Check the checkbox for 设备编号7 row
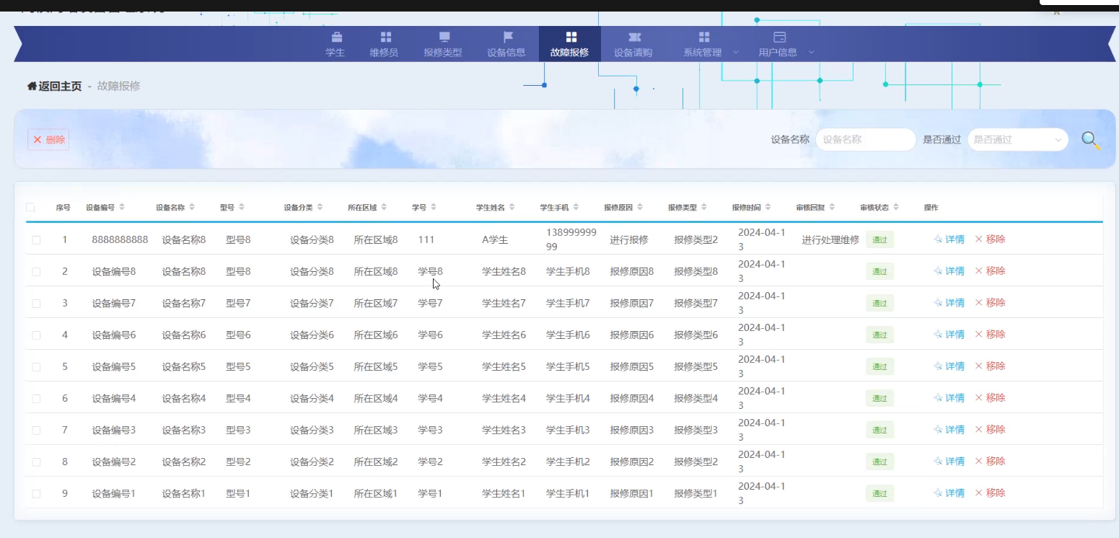The height and width of the screenshot is (538, 1119). tap(36, 304)
